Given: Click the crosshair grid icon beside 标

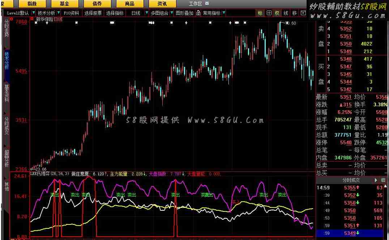Looking at the screenshot, I should click(x=269, y=13).
